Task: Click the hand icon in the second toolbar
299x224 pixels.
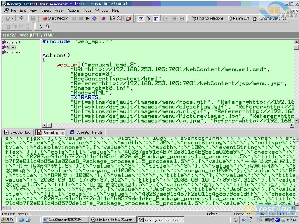Action: point(47,27)
